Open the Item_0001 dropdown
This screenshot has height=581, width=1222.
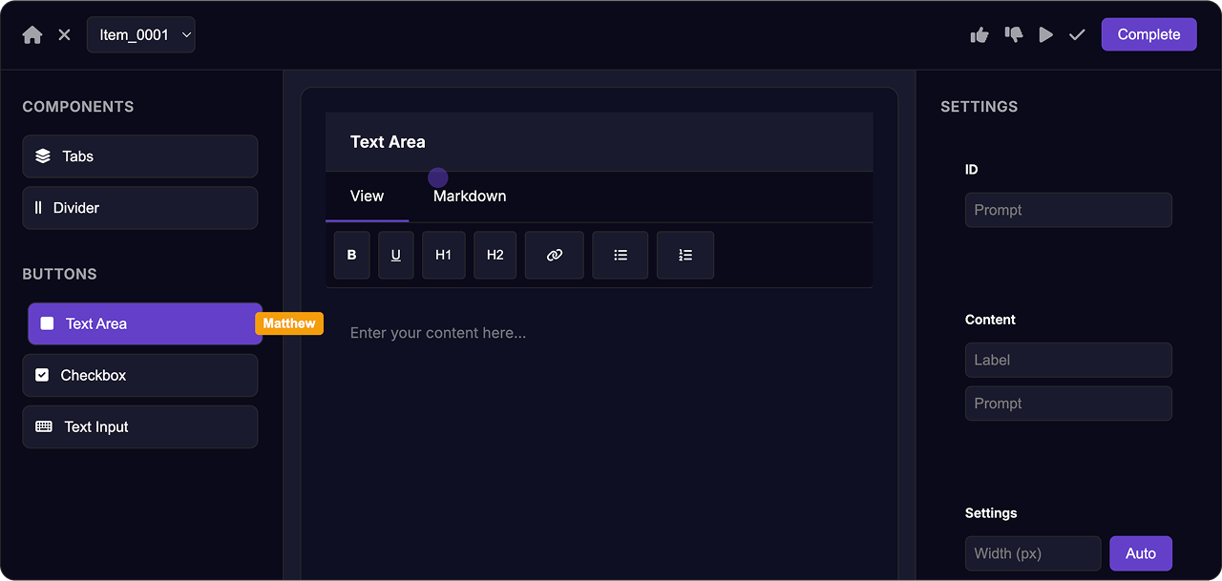pyautogui.click(x=141, y=35)
